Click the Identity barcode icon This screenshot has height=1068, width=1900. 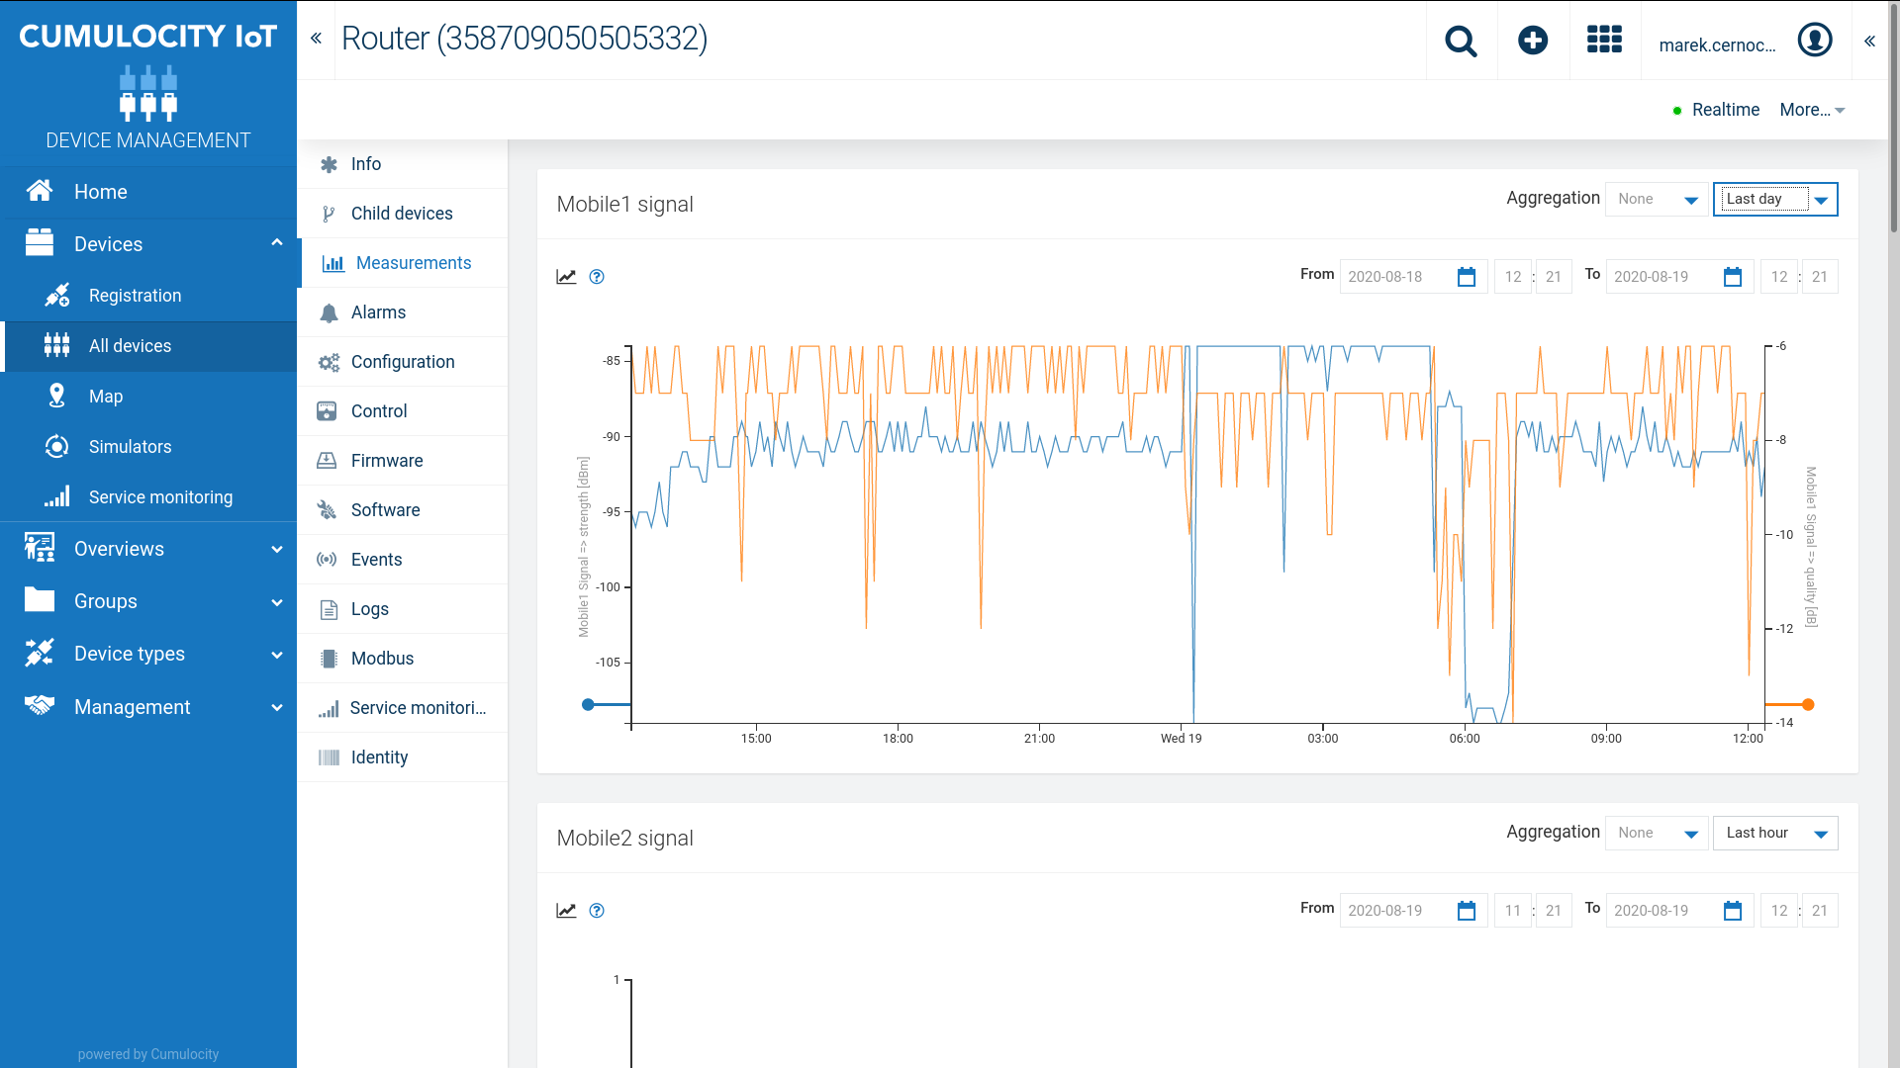[x=329, y=757]
